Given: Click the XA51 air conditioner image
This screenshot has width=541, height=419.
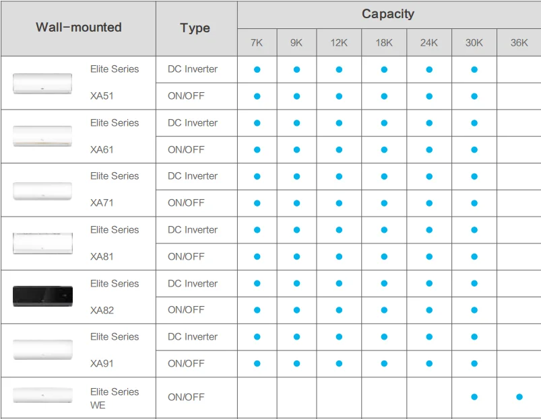Looking at the screenshot, I should [x=42, y=83].
